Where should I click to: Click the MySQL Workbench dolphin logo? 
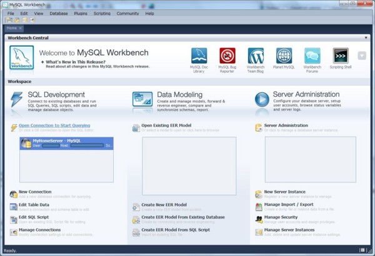(x=21, y=57)
